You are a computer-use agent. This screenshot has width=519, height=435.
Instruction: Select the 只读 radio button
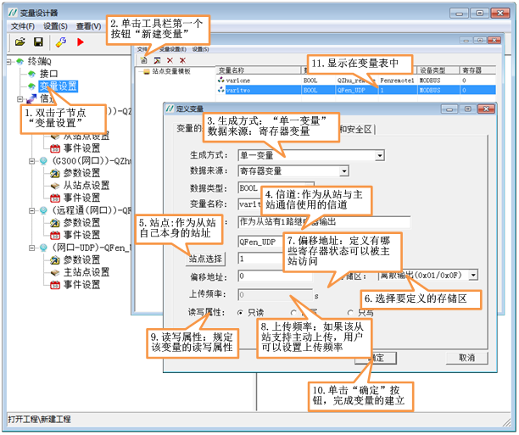241,313
